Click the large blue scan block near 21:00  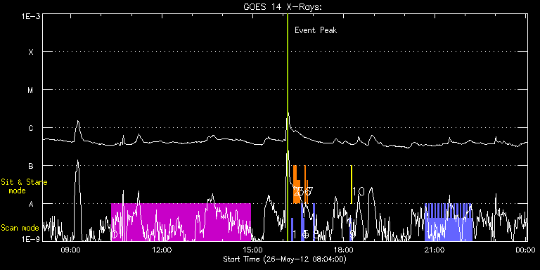(x=448, y=221)
